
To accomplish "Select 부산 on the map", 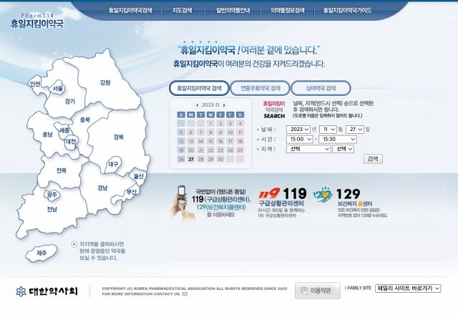I will tap(132, 192).
